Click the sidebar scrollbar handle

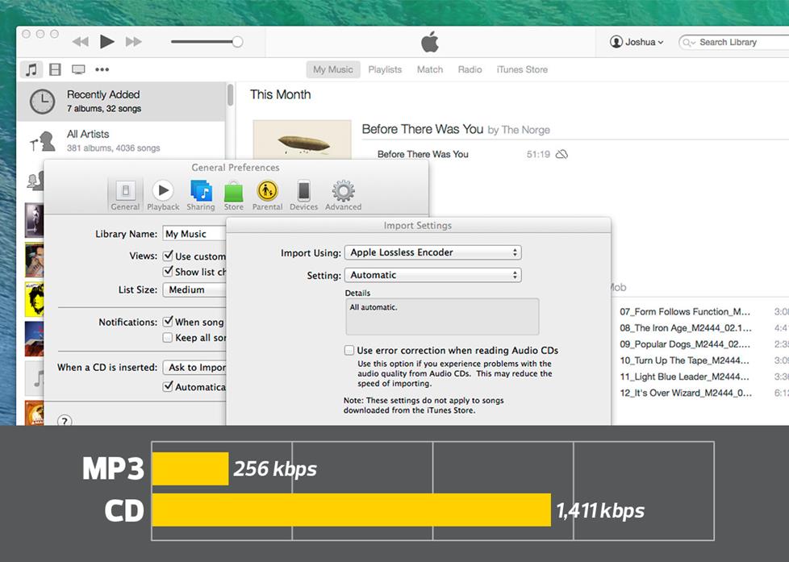pos(231,94)
